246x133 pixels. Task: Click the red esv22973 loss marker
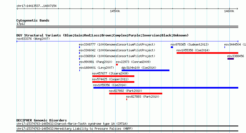point(117,65)
